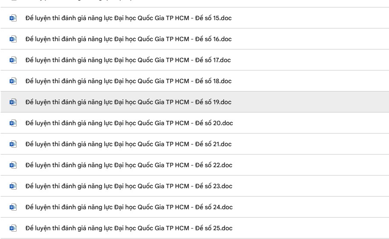
Task: Click the Word icon for Đề số 25.doc
Action: click(x=13, y=228)
